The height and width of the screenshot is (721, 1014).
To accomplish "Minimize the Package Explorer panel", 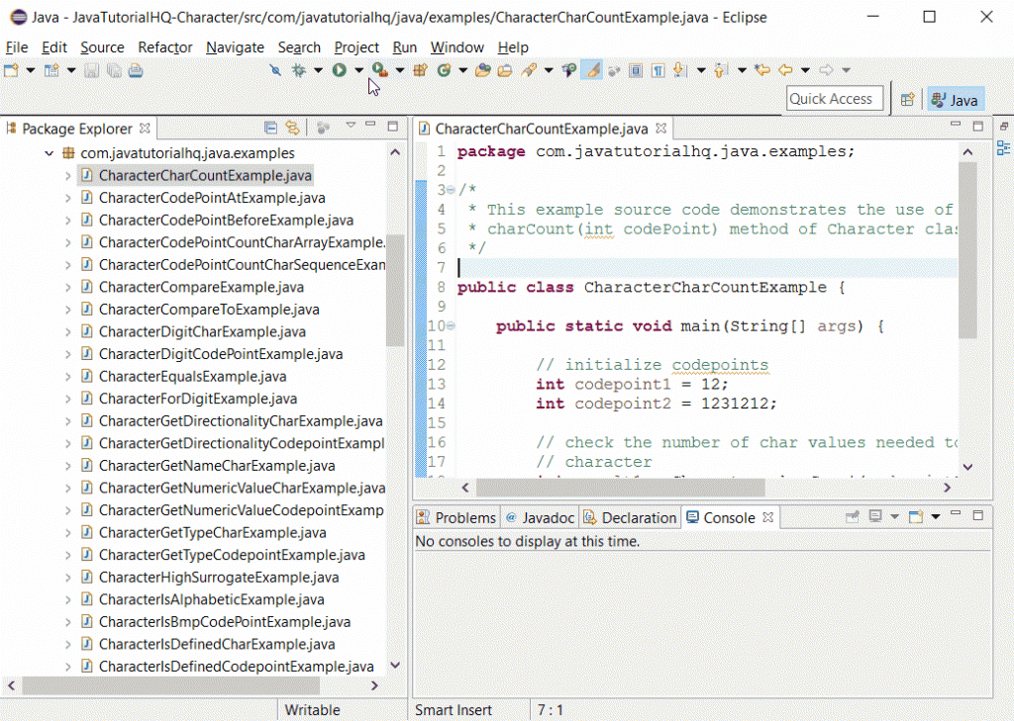I will (370, 125).
